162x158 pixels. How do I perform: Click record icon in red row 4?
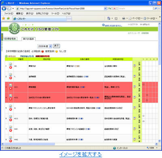(x=134, y=97)
